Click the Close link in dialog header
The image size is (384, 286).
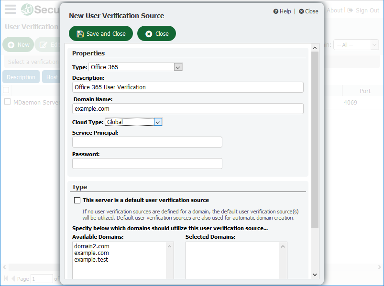click(308, 11)
